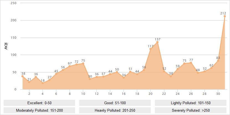Click the y-axis label 250
The height and width of the screenshot is (115, 230).
(13, 3)
